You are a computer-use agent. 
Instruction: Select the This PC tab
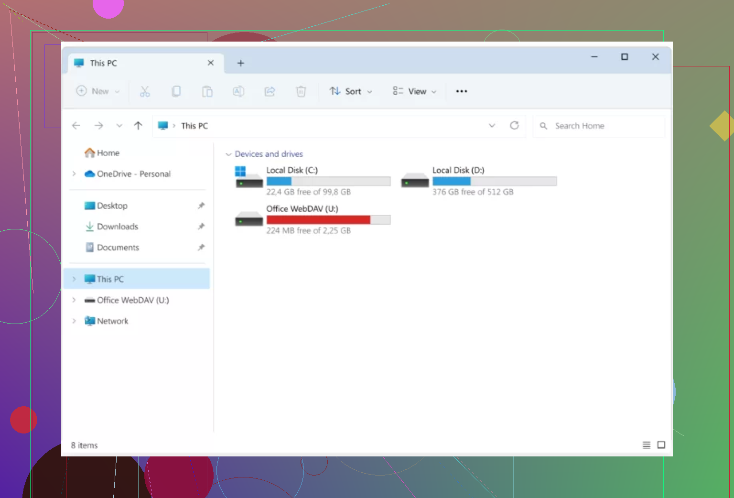coord(146,63)
